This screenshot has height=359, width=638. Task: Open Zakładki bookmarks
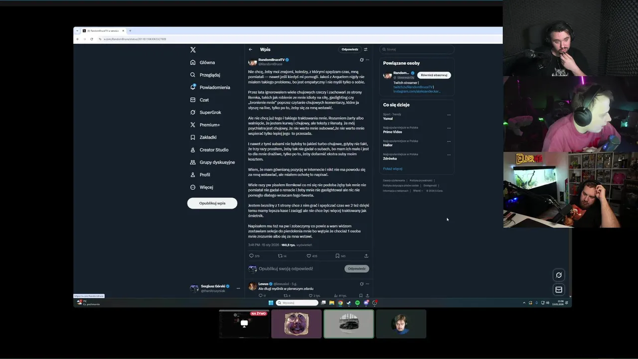[203, 137]
